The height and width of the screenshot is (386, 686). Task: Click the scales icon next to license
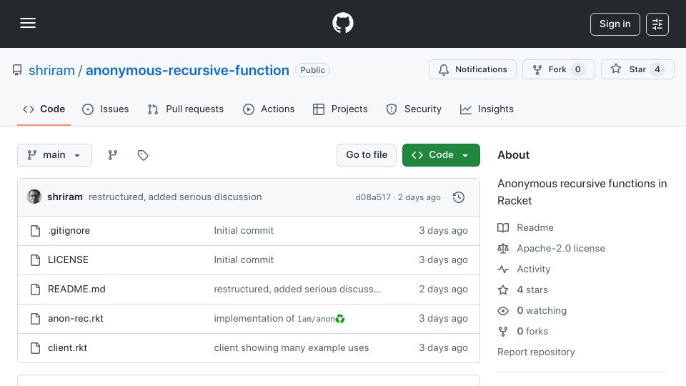pos(503,249)
